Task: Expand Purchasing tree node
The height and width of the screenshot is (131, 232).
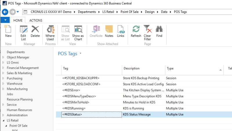Action: [3, 78]
